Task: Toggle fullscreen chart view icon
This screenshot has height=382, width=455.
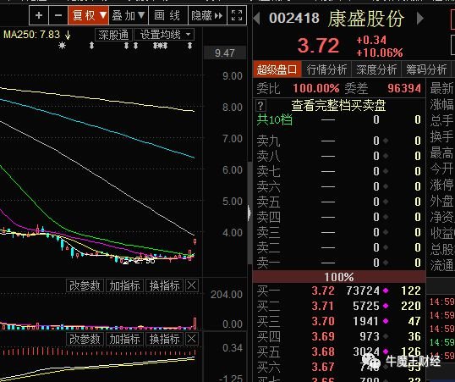Action: tap(237, 15)
